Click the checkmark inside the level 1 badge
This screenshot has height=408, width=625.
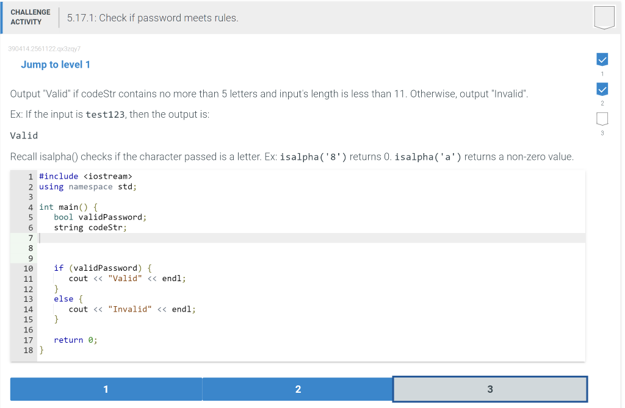(x=602, y=59)
